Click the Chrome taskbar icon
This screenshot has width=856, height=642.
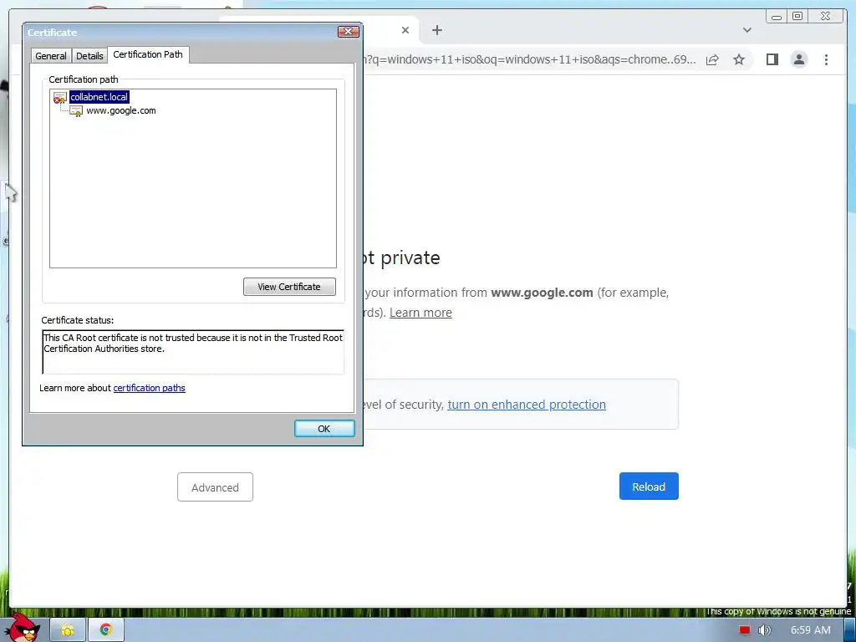(x=106, y=630)
